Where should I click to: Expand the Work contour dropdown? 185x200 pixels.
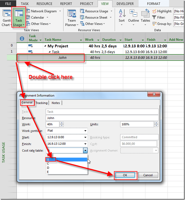click(85, 131)
